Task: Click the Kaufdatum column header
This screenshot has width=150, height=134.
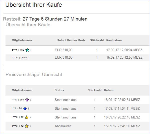Action: click(x=114, y=40)
